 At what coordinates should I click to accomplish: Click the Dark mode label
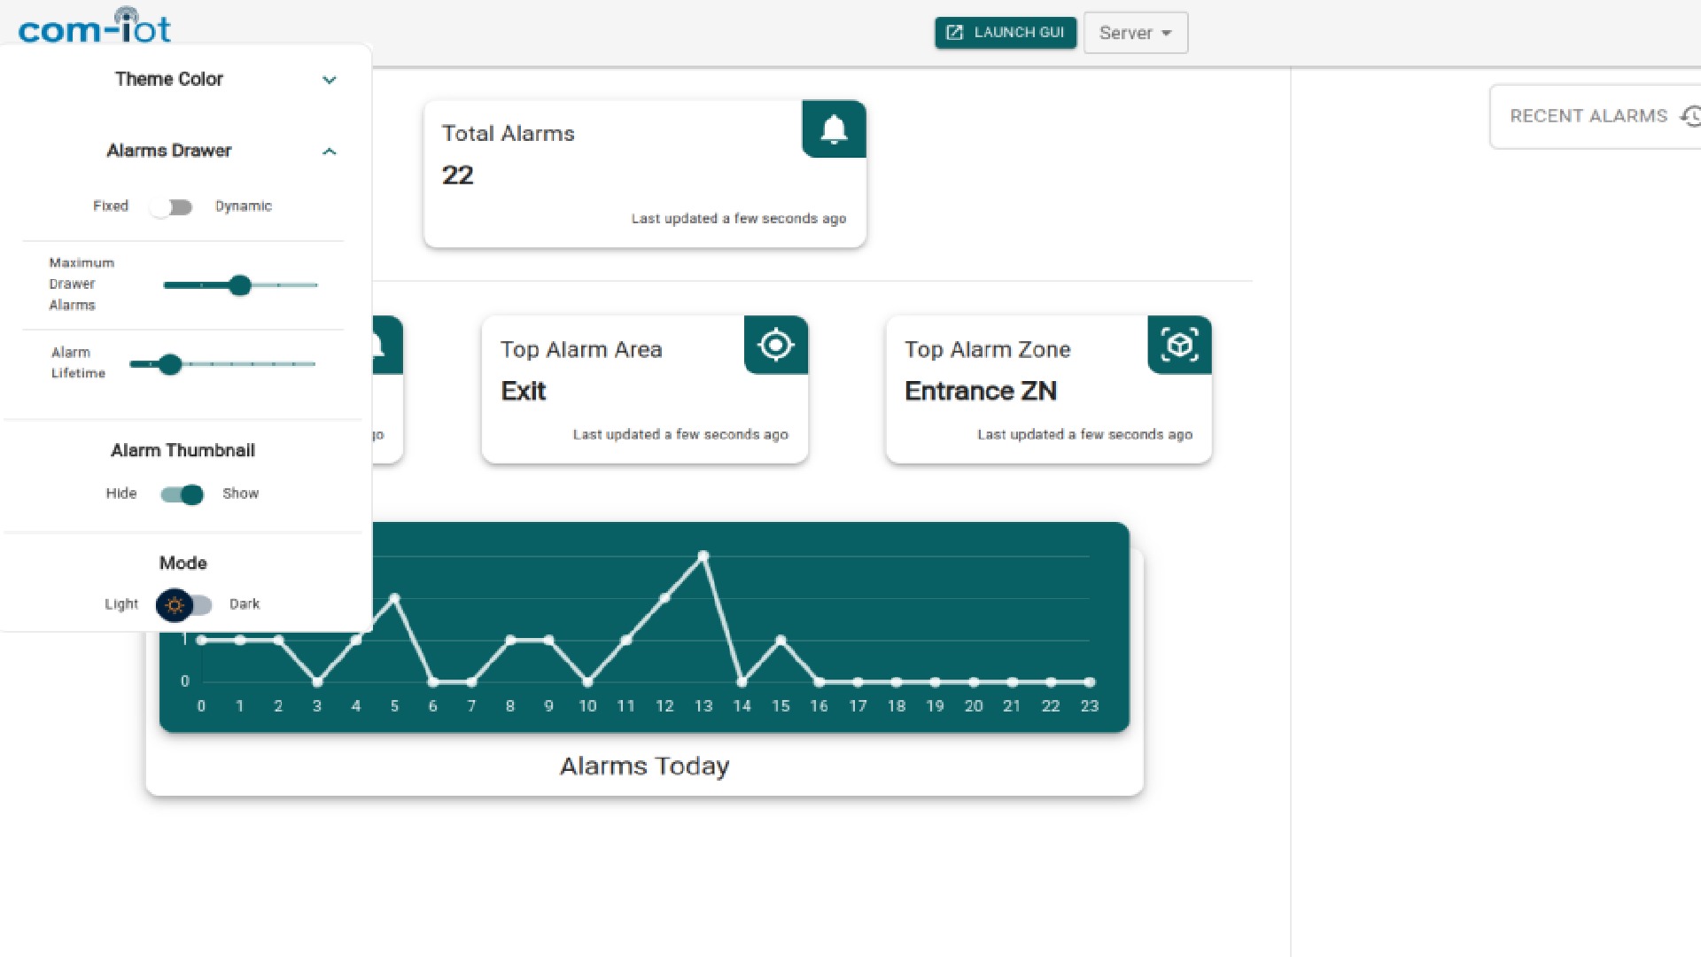point(245,604)
